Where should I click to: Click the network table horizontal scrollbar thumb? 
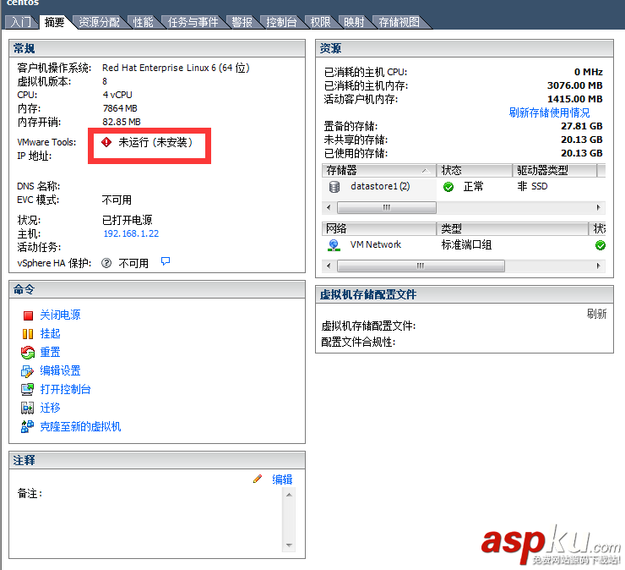pos(421,266)
